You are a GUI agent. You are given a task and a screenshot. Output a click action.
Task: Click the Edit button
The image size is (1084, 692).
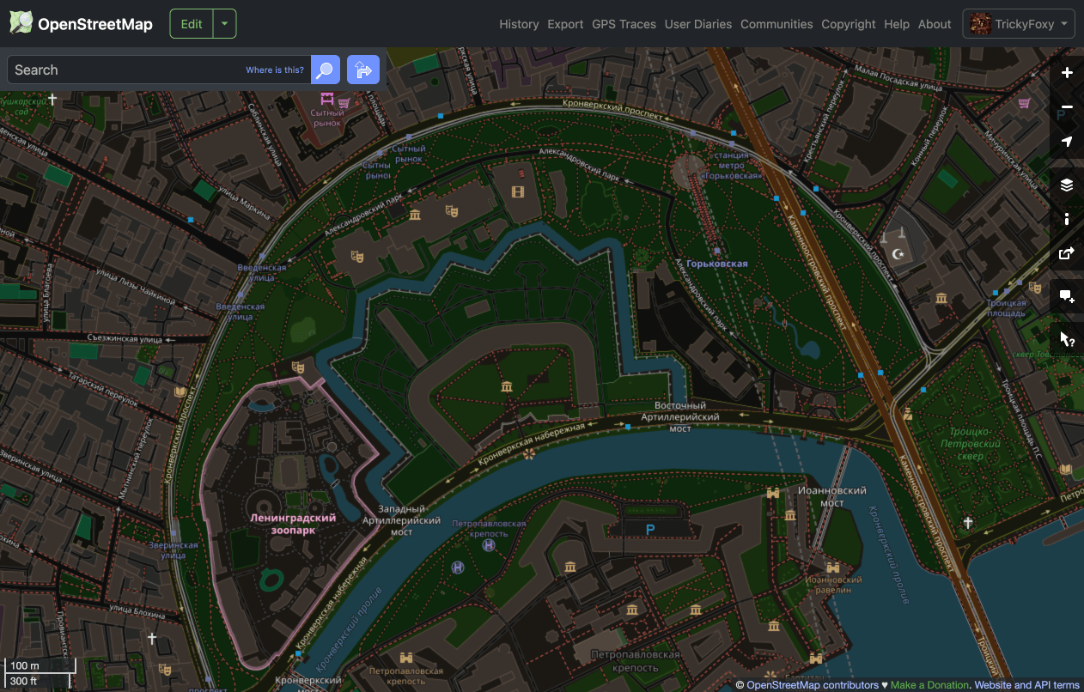[192, 24]
